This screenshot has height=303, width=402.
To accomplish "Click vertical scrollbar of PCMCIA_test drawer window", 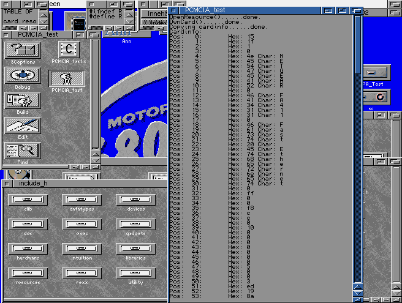I will point(96,94).
